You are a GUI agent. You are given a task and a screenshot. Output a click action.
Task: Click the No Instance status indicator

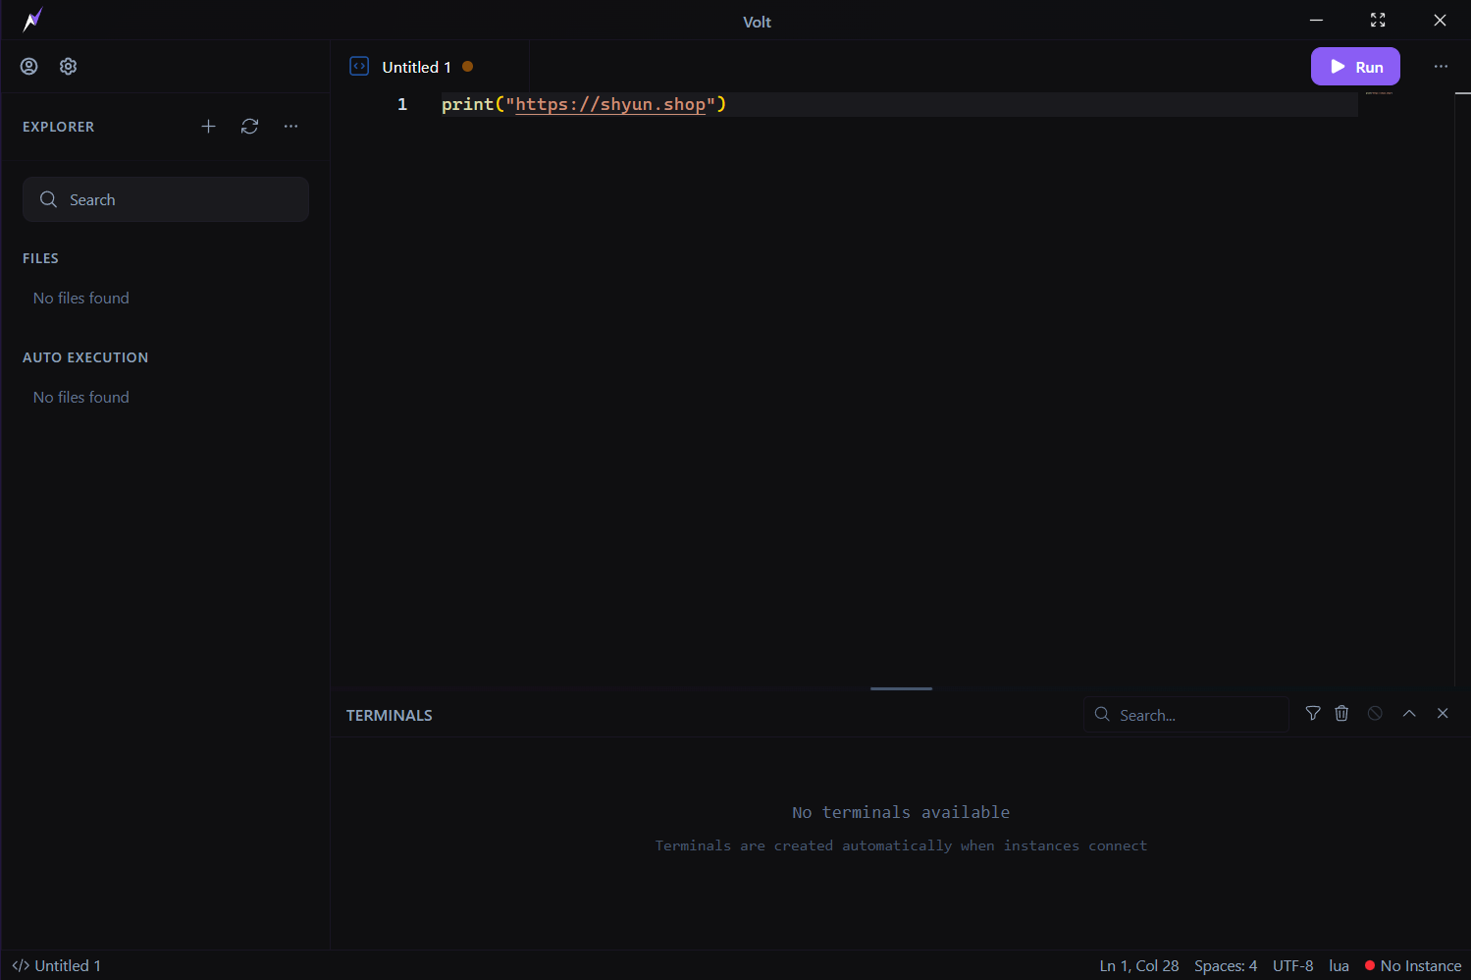(x=1412, y=966)
